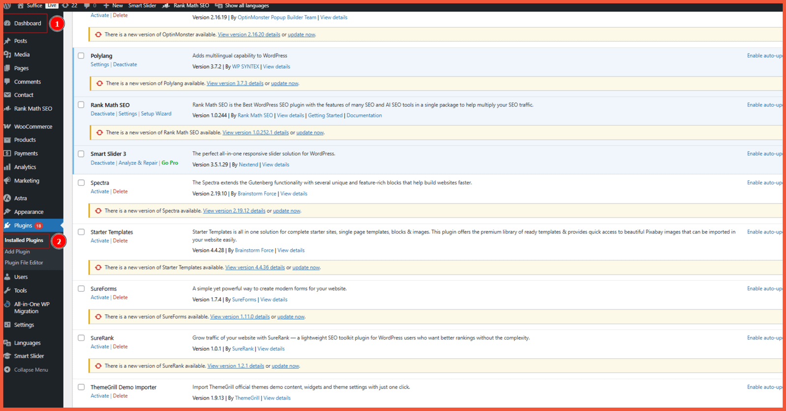Screen dimensions: 786x411
Task: Check the Smart Slider 3 checkbox
Action: (81, 154)
